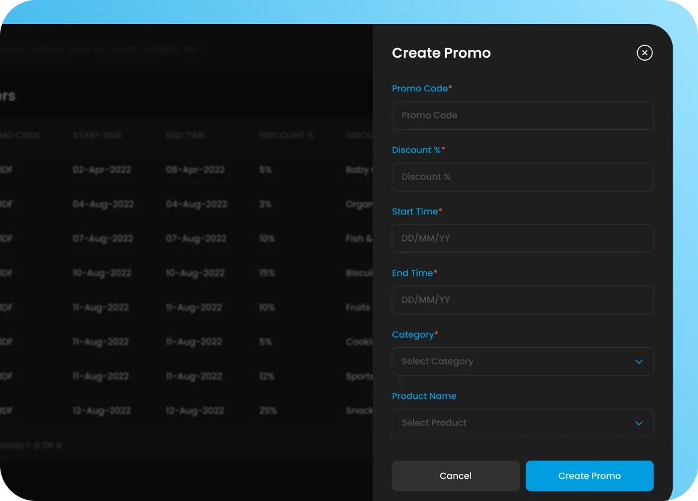Focus the Discount % input field
This screenshot has width=698, height=501.
pyautogui.click(x=522, y=177)
